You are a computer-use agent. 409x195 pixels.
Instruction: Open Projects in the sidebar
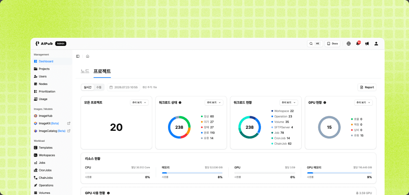coord(52,69)
